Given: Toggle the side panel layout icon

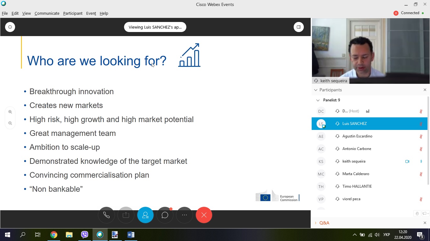Looking at the screenshot, I should point(299,27).
